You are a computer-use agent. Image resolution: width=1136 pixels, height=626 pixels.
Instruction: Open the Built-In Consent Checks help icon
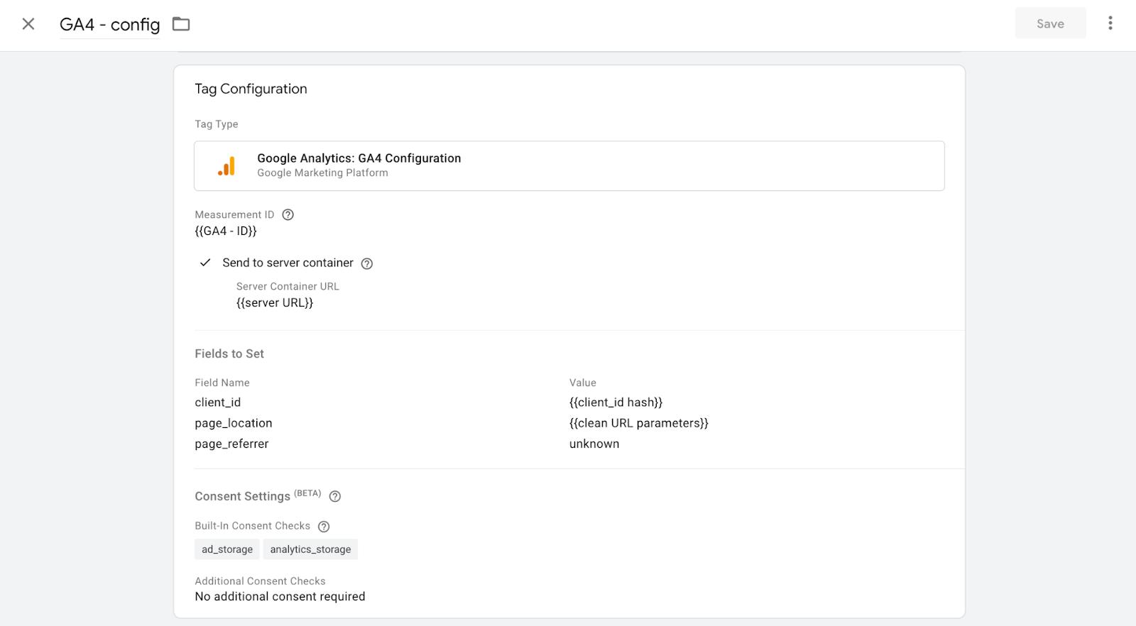324,526
